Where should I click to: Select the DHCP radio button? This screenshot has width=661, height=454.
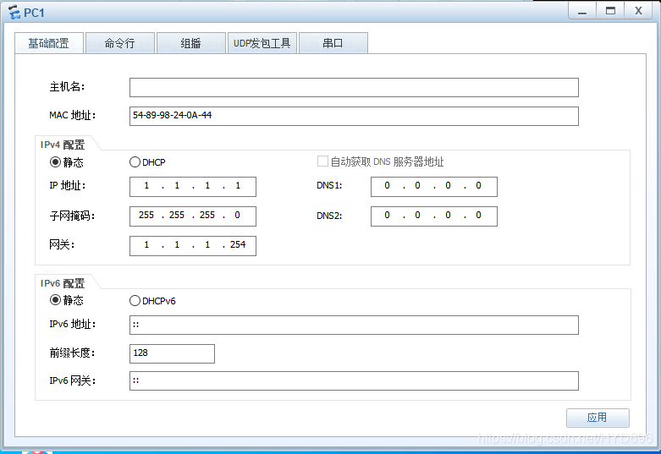135,161
